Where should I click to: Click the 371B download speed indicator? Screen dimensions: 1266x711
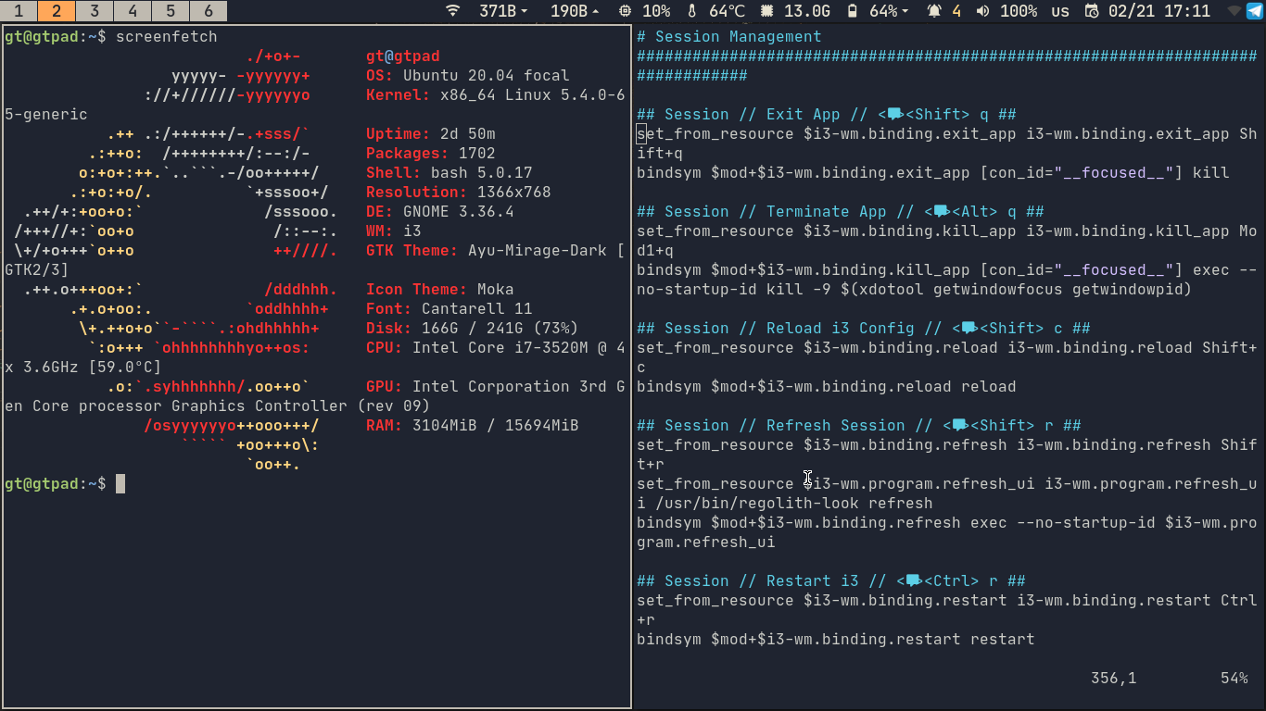click(x=503, y=11)
